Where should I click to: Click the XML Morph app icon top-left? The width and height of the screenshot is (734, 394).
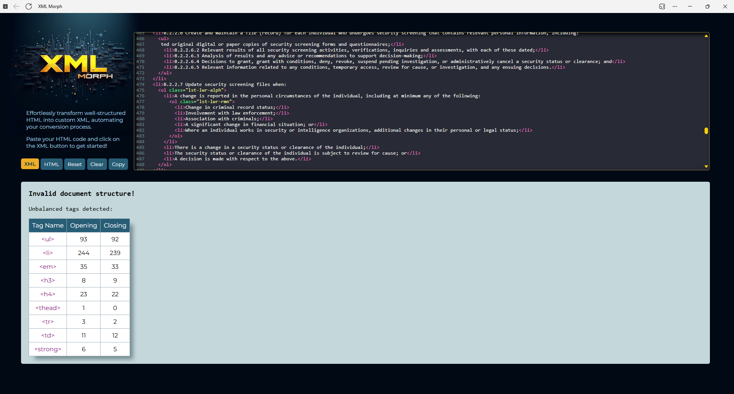(5, 6)
